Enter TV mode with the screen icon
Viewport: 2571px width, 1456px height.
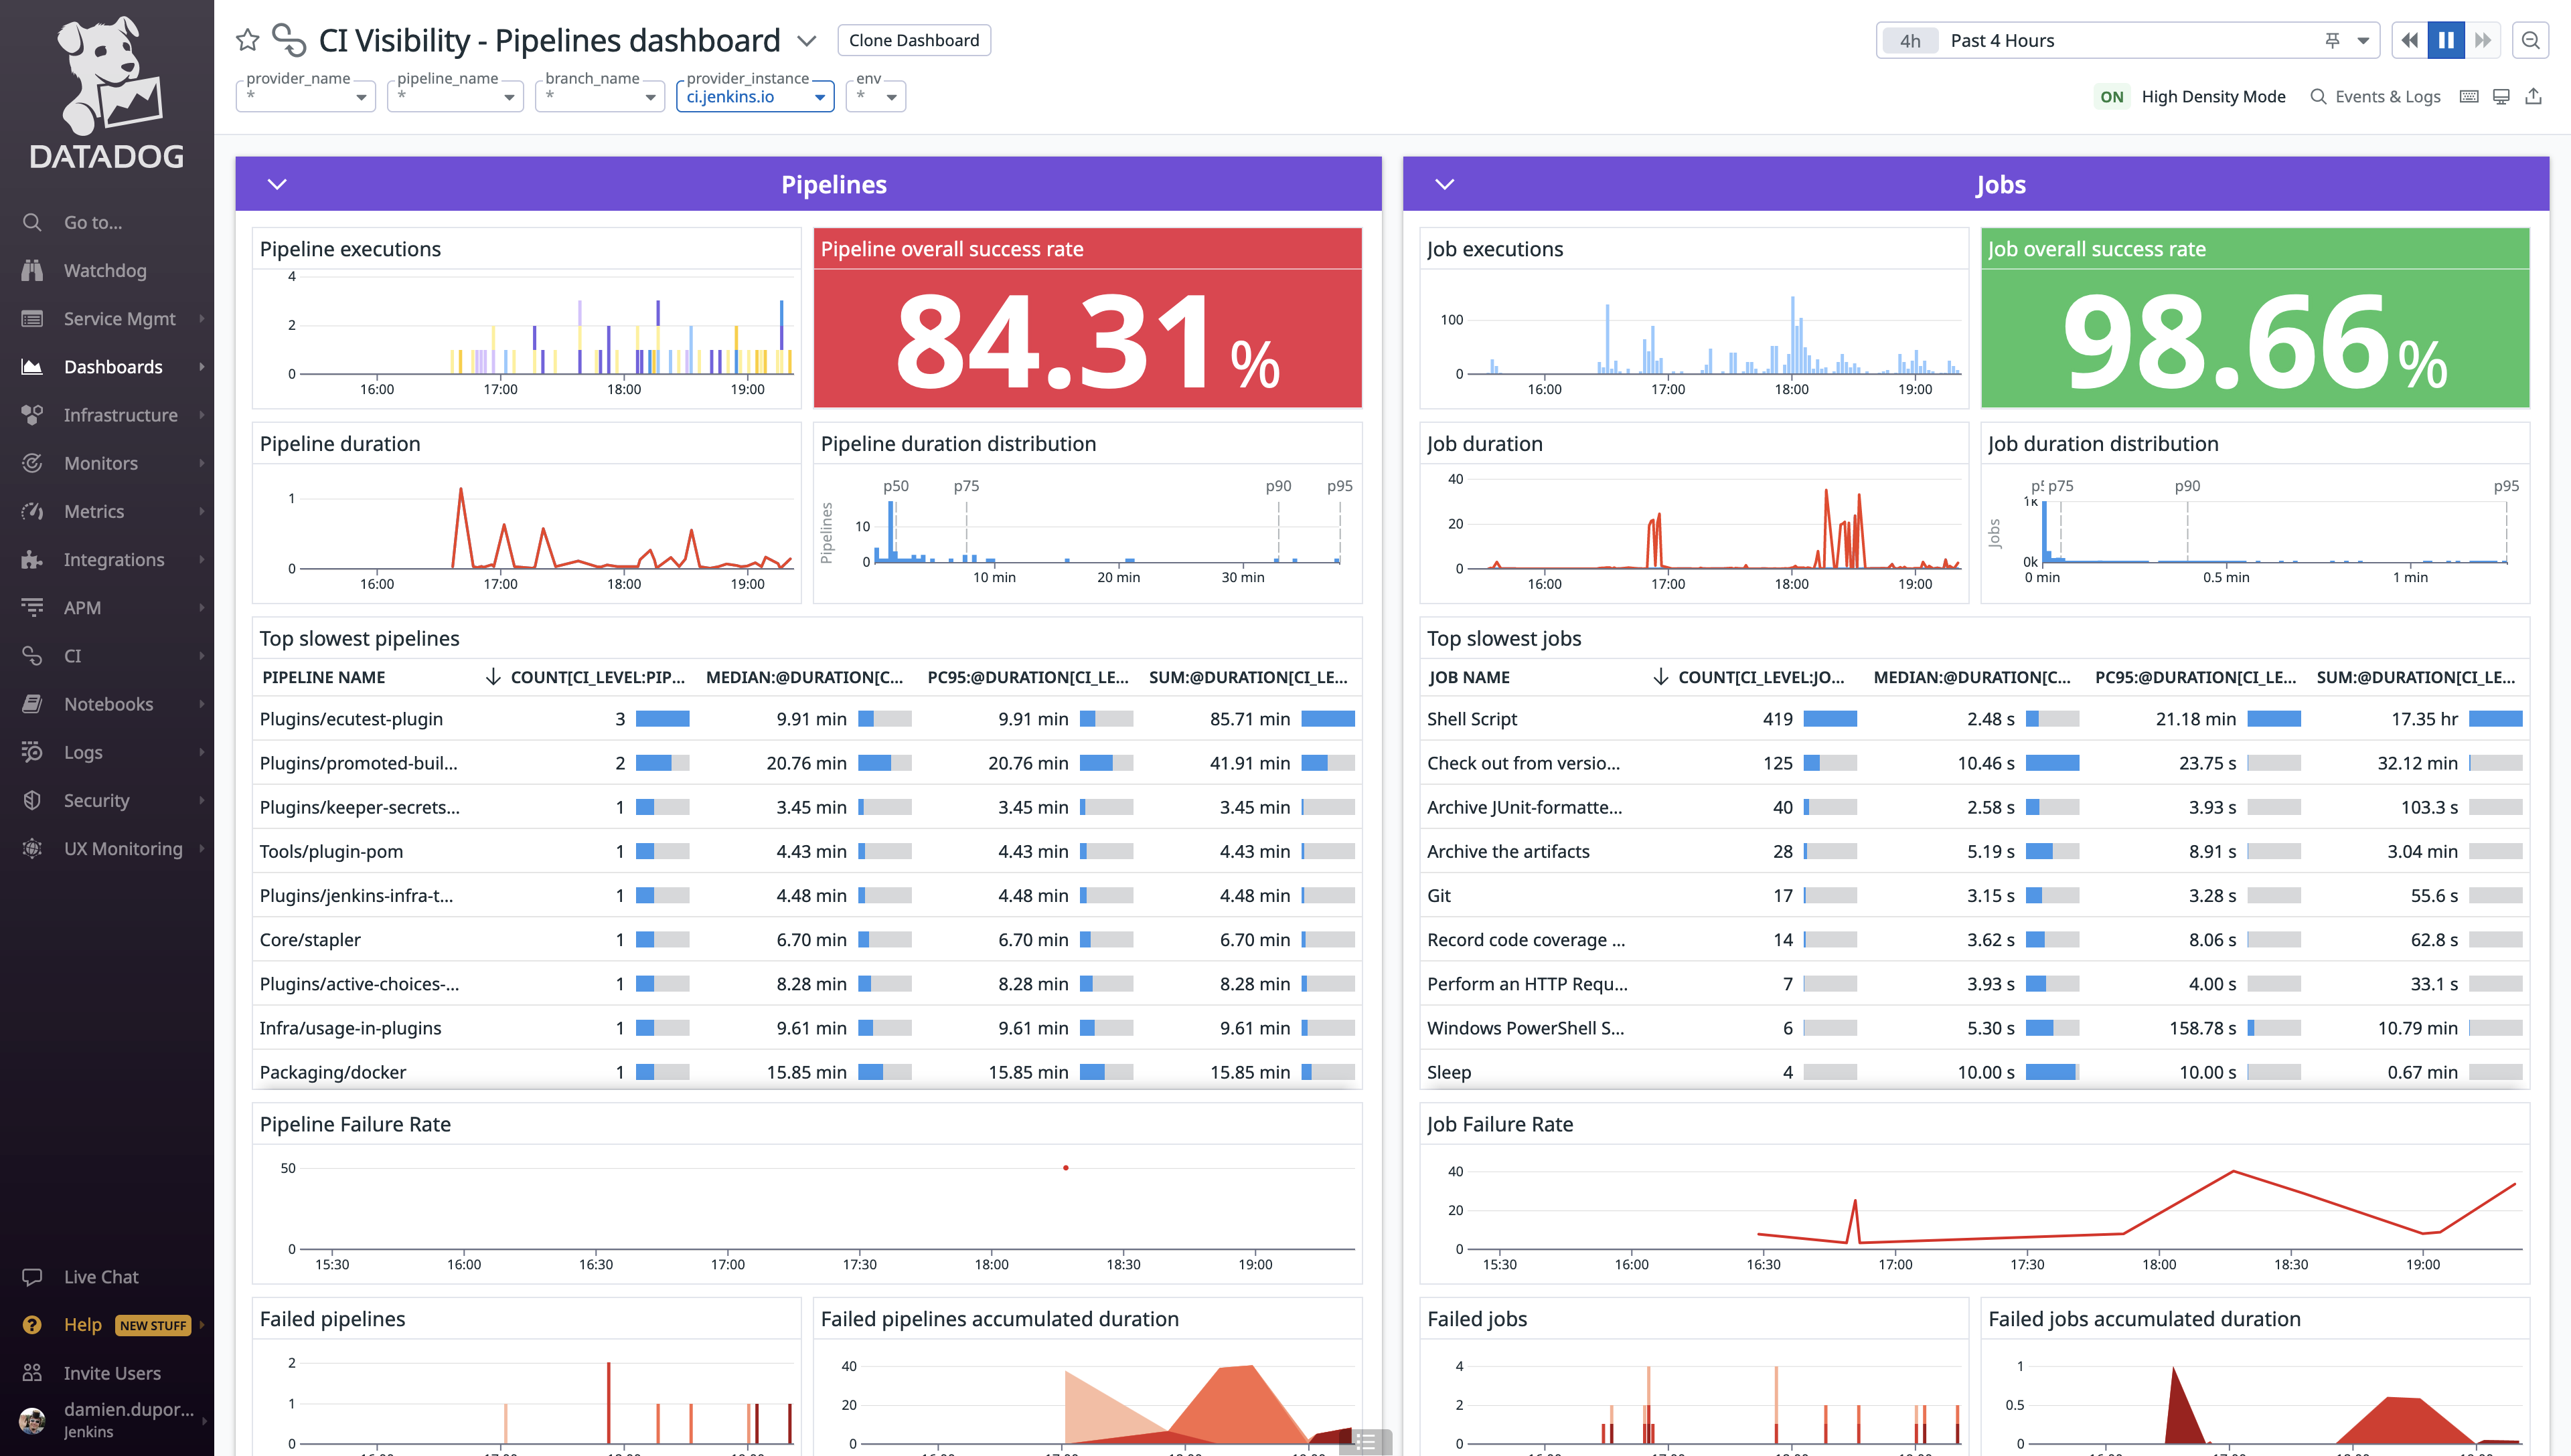[2501, 96]
